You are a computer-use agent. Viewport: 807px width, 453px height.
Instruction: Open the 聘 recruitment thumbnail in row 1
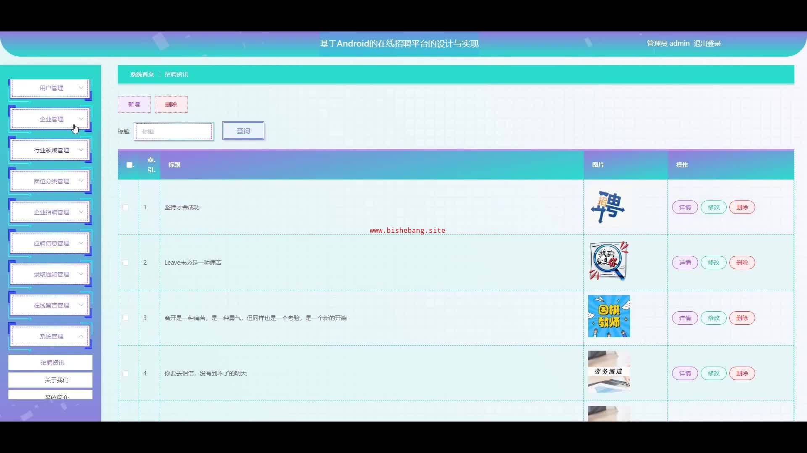point(608,207)
